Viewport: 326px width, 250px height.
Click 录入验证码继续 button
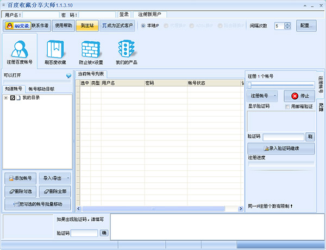point(281,149)
